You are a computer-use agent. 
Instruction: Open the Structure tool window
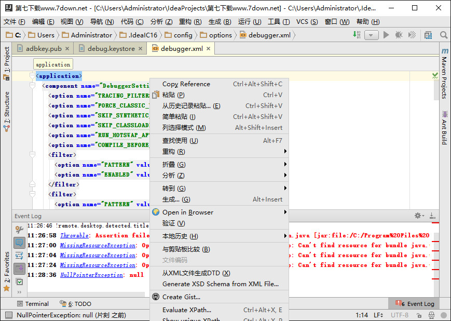(x=6, y=112)
